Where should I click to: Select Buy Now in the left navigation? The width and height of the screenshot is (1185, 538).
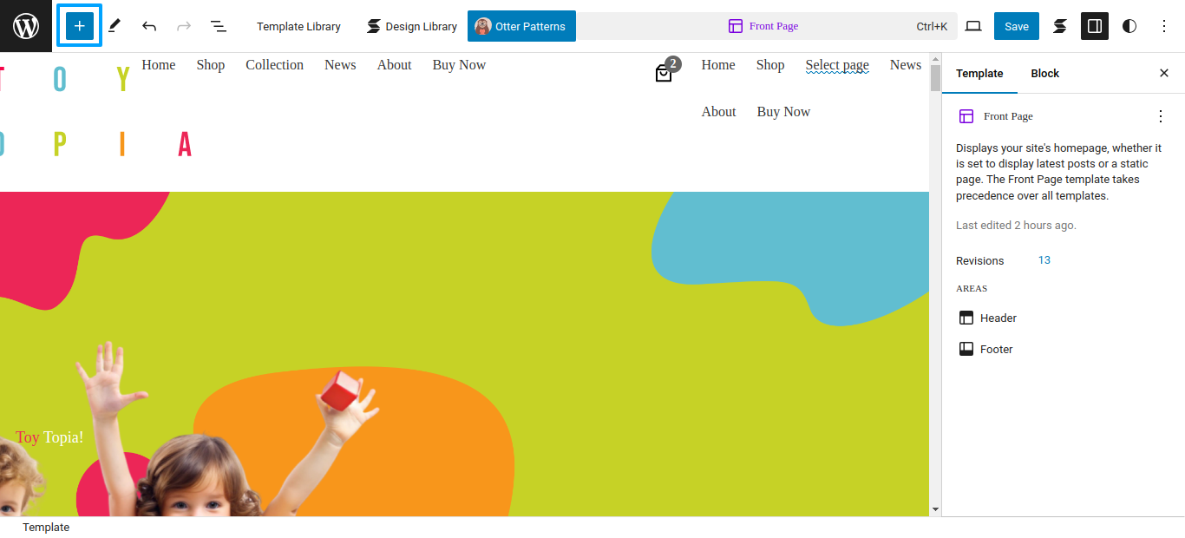click(x=459, y=65)
